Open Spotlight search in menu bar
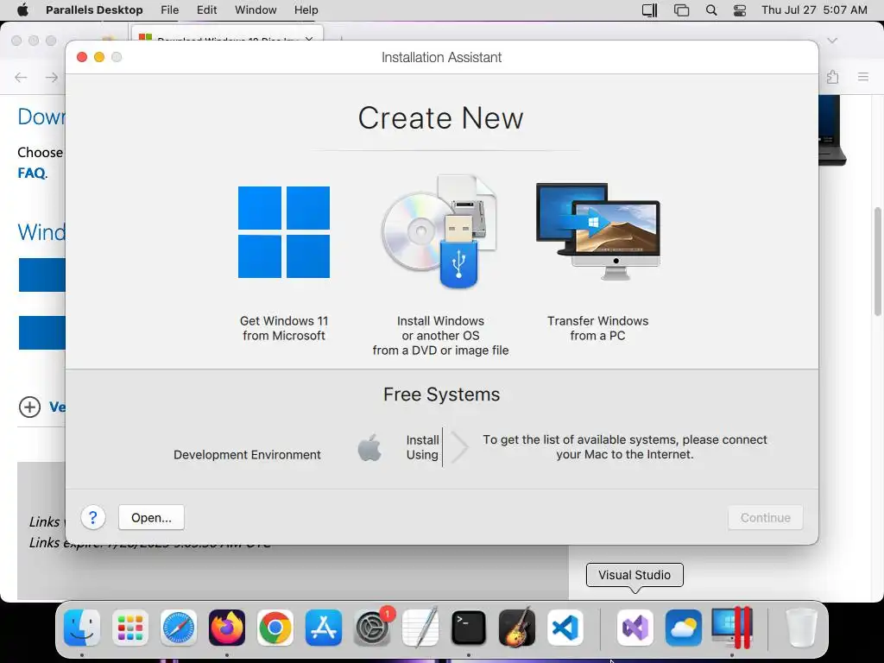Screen dimensions: 884x663 click(711, 10)
